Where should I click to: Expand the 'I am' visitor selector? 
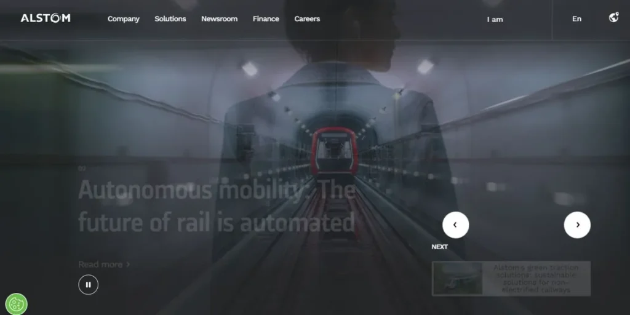pos(495,20)
